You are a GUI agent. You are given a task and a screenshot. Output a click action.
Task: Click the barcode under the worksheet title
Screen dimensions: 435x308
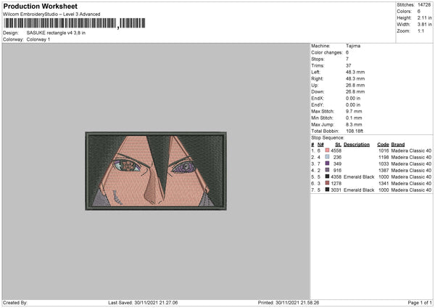point(74,23)
